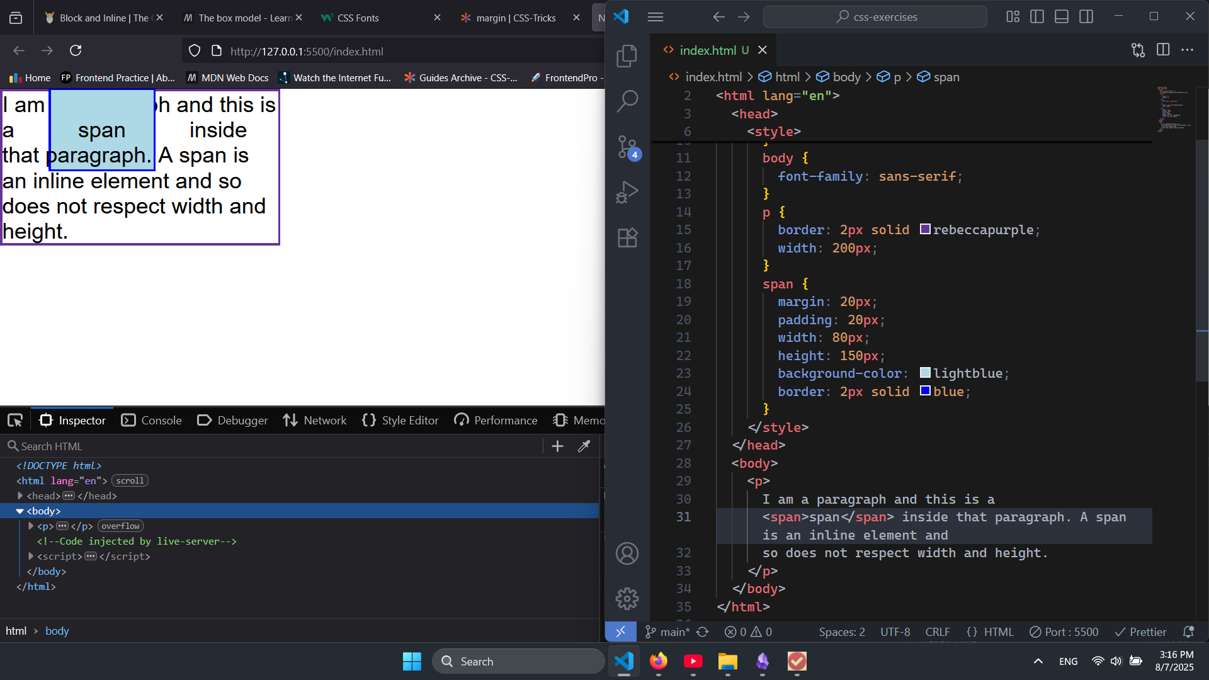Open the Guides Archive CSS bookmark

(461, 77)
